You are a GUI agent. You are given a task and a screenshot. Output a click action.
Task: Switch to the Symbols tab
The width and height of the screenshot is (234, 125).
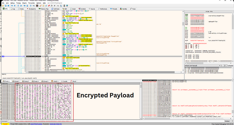82,9
